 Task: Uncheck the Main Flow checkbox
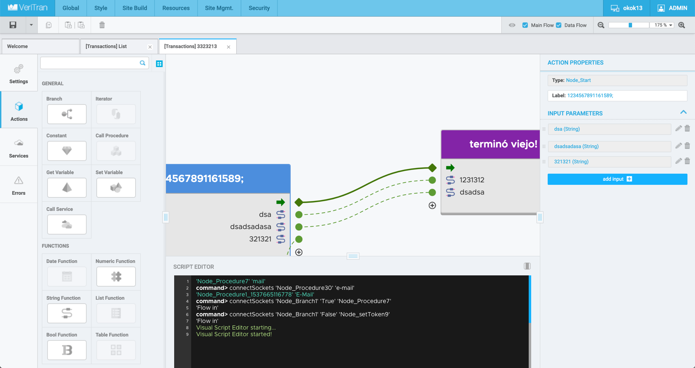tap(525, 25)
